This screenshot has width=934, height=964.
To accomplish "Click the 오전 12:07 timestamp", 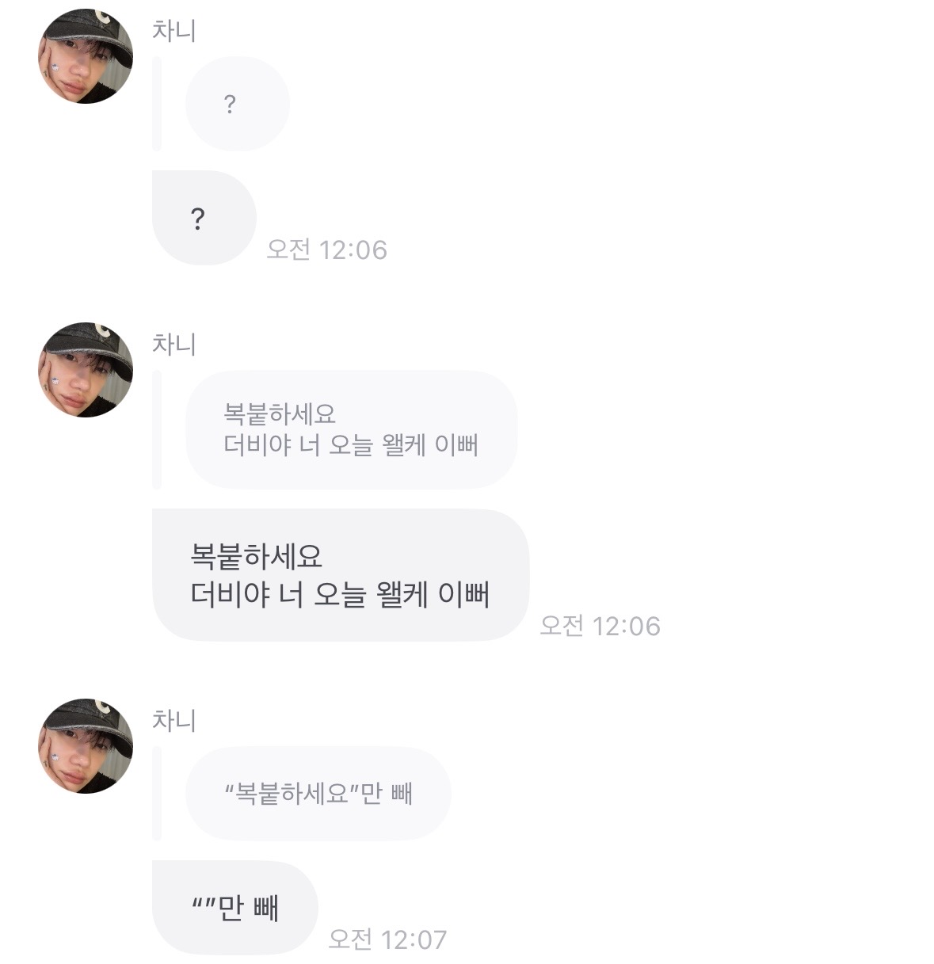I will coord(387,939).
